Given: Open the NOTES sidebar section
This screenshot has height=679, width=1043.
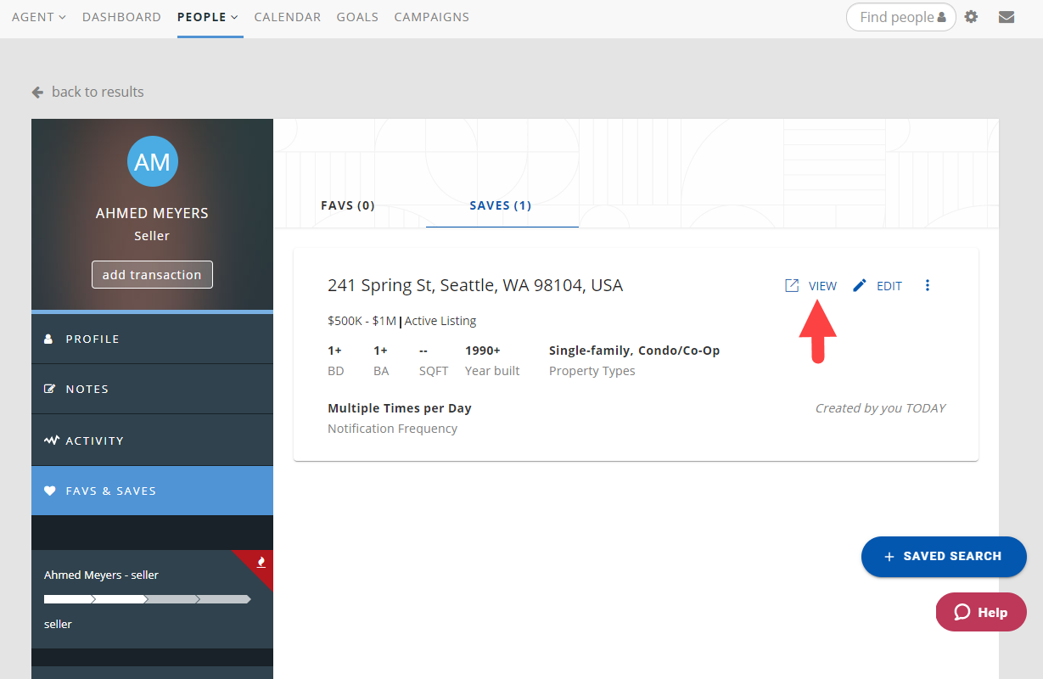Looking at the screenshot, I should pos(152,389).
